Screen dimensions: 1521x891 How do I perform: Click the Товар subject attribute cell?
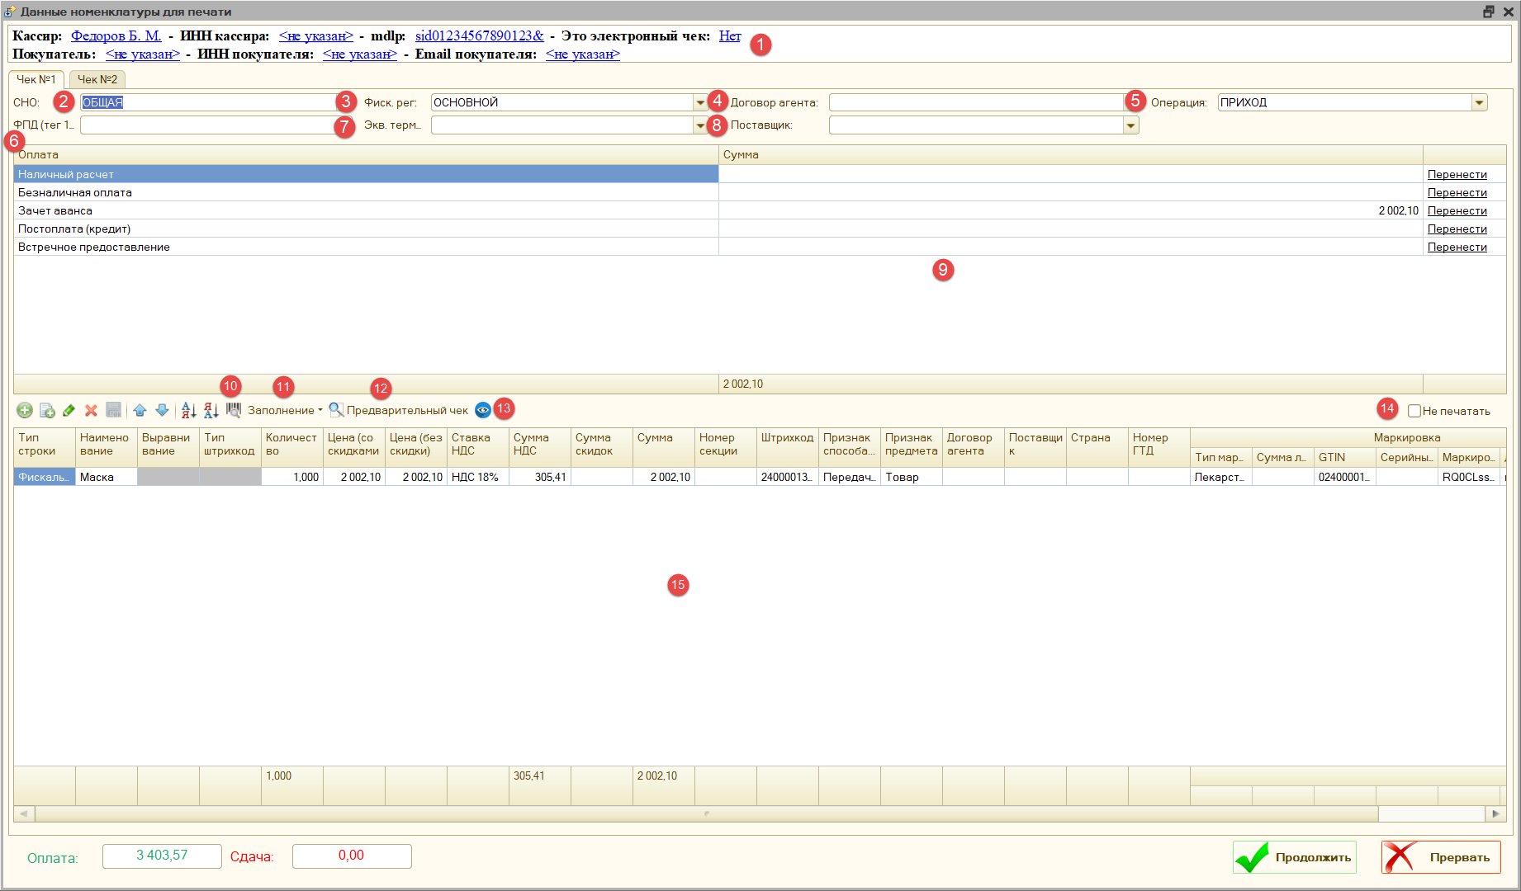[x=912, y=477]
